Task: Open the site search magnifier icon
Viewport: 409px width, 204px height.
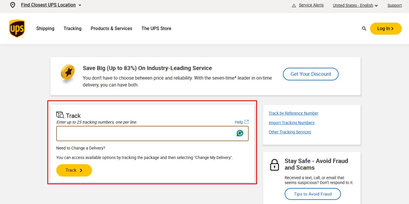Action: point(364,28)
